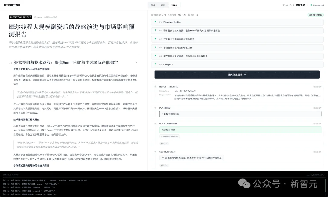The height and width of the screenshot is (197, 328).
Task: Toggle the green status dot beside section 04
Action: [x=155, y=56]
